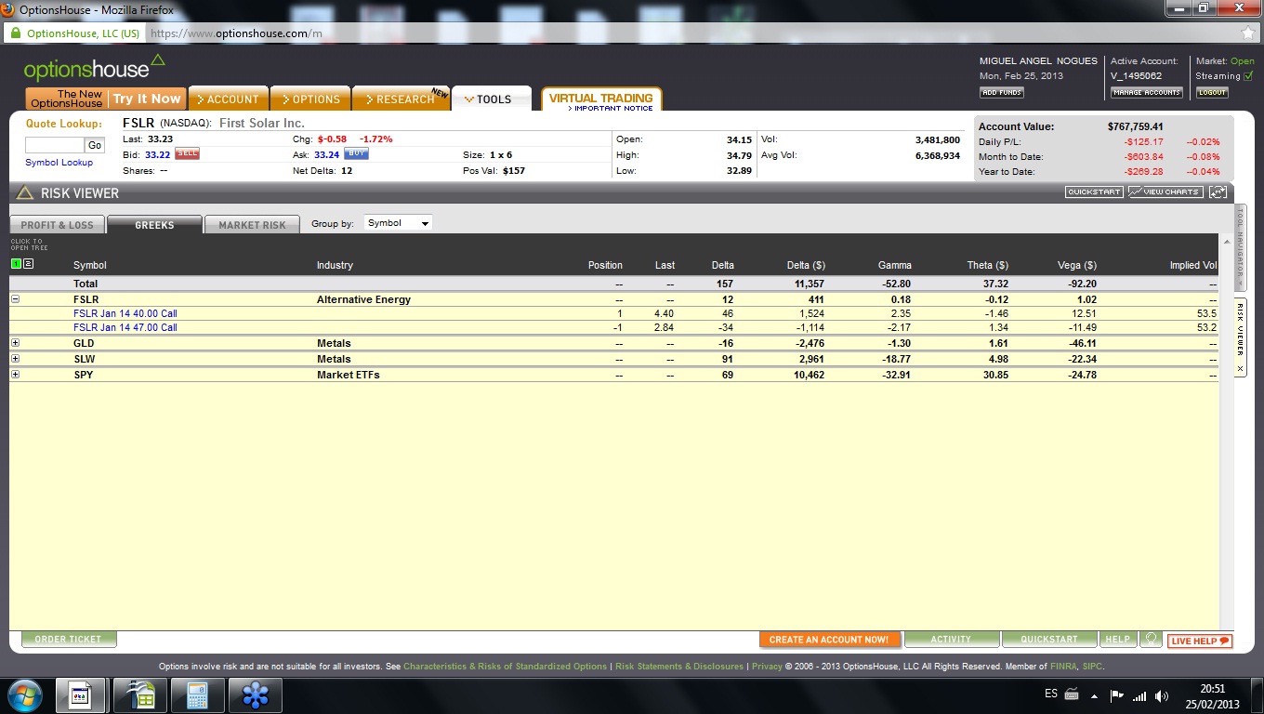
Task: Open the Account menu
Action: coord(229,99)
